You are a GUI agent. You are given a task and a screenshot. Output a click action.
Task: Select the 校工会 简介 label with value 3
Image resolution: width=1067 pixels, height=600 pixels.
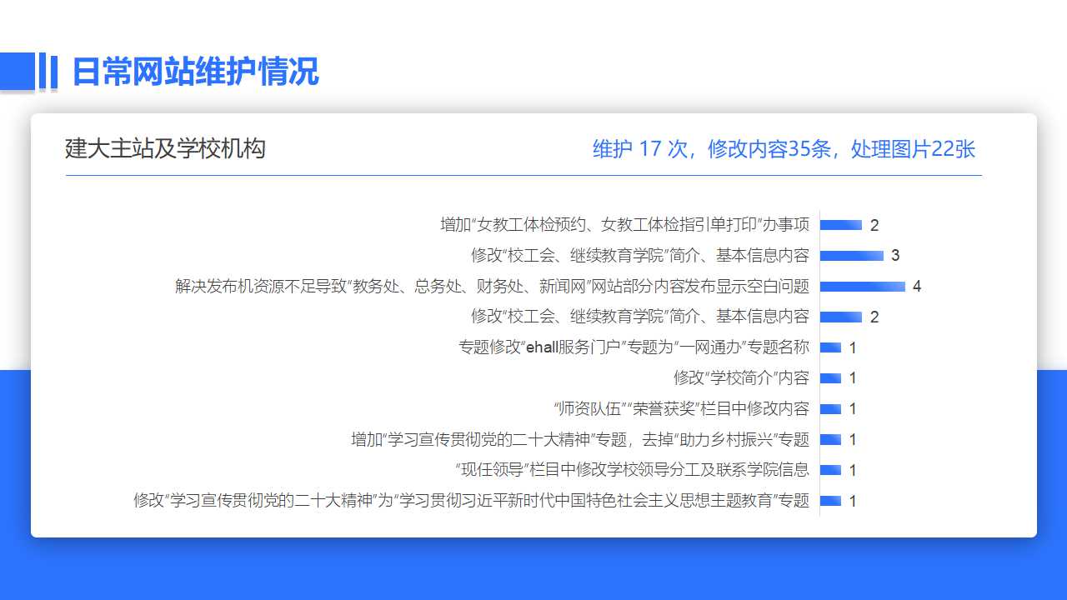click(640, 255)
